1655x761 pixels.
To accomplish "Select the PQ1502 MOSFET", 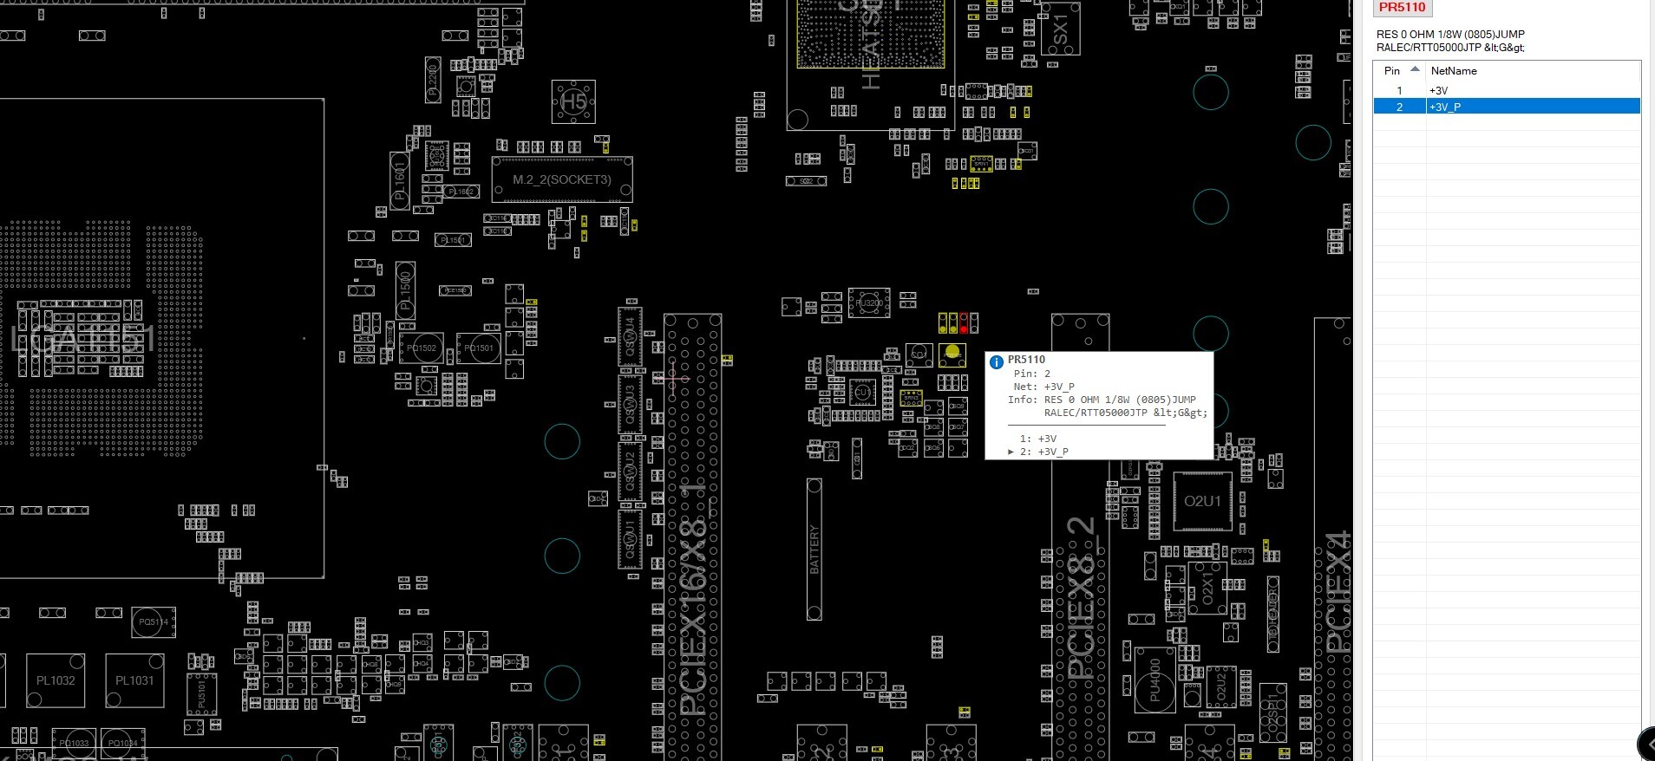I will coord(422,348).
